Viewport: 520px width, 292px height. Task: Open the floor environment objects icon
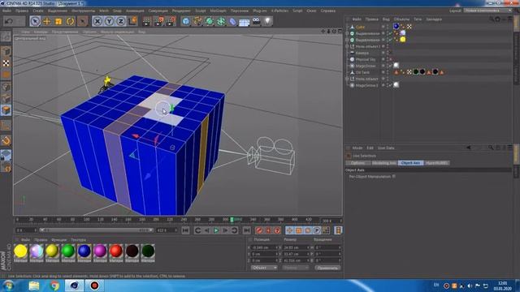click(245, 22)
